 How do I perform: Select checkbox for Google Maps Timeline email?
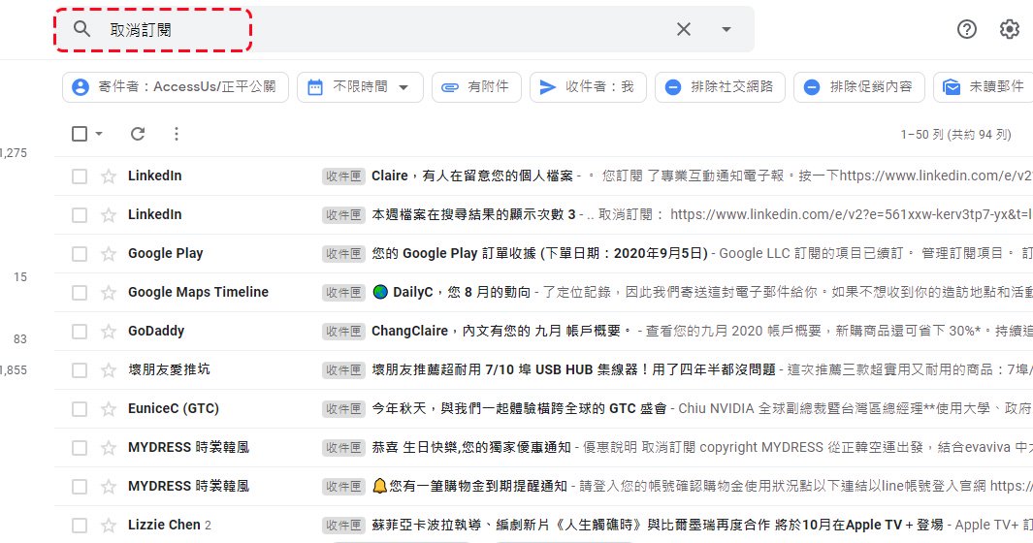[80, 293]
